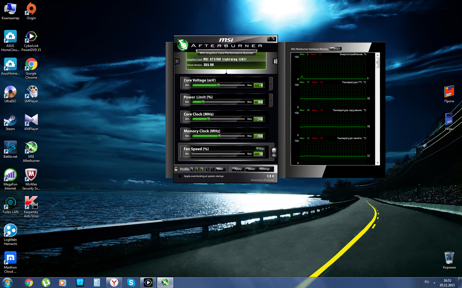Click the MSI Afterburner dragon logo
The image size is (462, 288).
182,44
